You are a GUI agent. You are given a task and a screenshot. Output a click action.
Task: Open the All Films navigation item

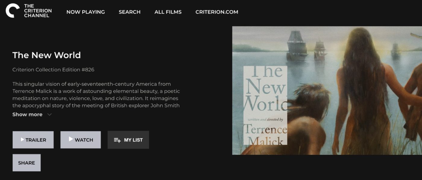[168, 12]
